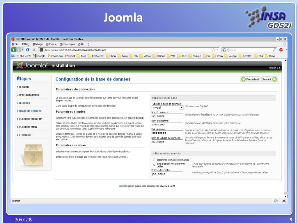Click step '2 : Pré-installation'
Image resolution: width=298 pixels, height=223 pixels.
click(28, 95)
